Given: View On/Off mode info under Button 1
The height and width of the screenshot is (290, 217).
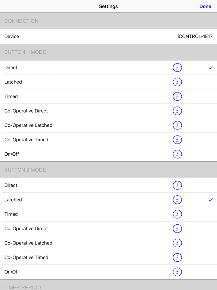Looking at the screenshot, I should (177, 154).
